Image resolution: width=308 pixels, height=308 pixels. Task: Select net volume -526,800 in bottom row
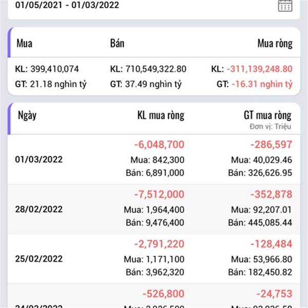(x=163, y=294)
